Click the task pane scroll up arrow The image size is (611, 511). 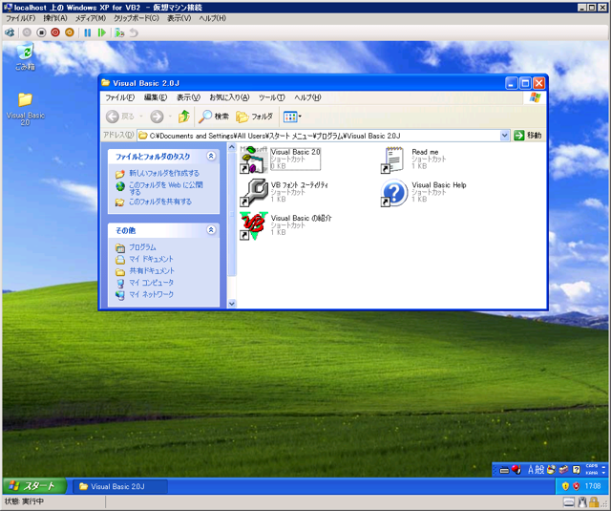point(232,147)
